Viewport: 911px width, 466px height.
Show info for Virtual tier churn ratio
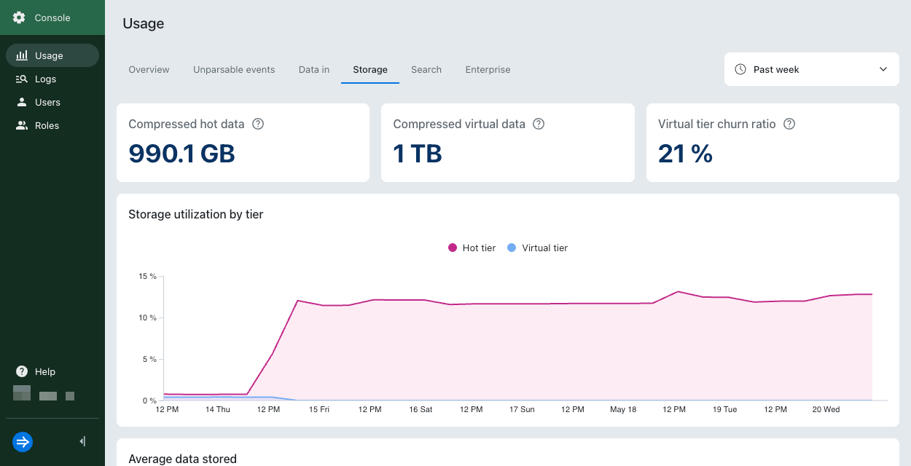pos(789,124)
